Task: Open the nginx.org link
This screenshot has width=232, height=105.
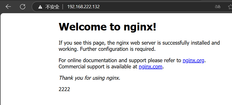Action: 193,60
